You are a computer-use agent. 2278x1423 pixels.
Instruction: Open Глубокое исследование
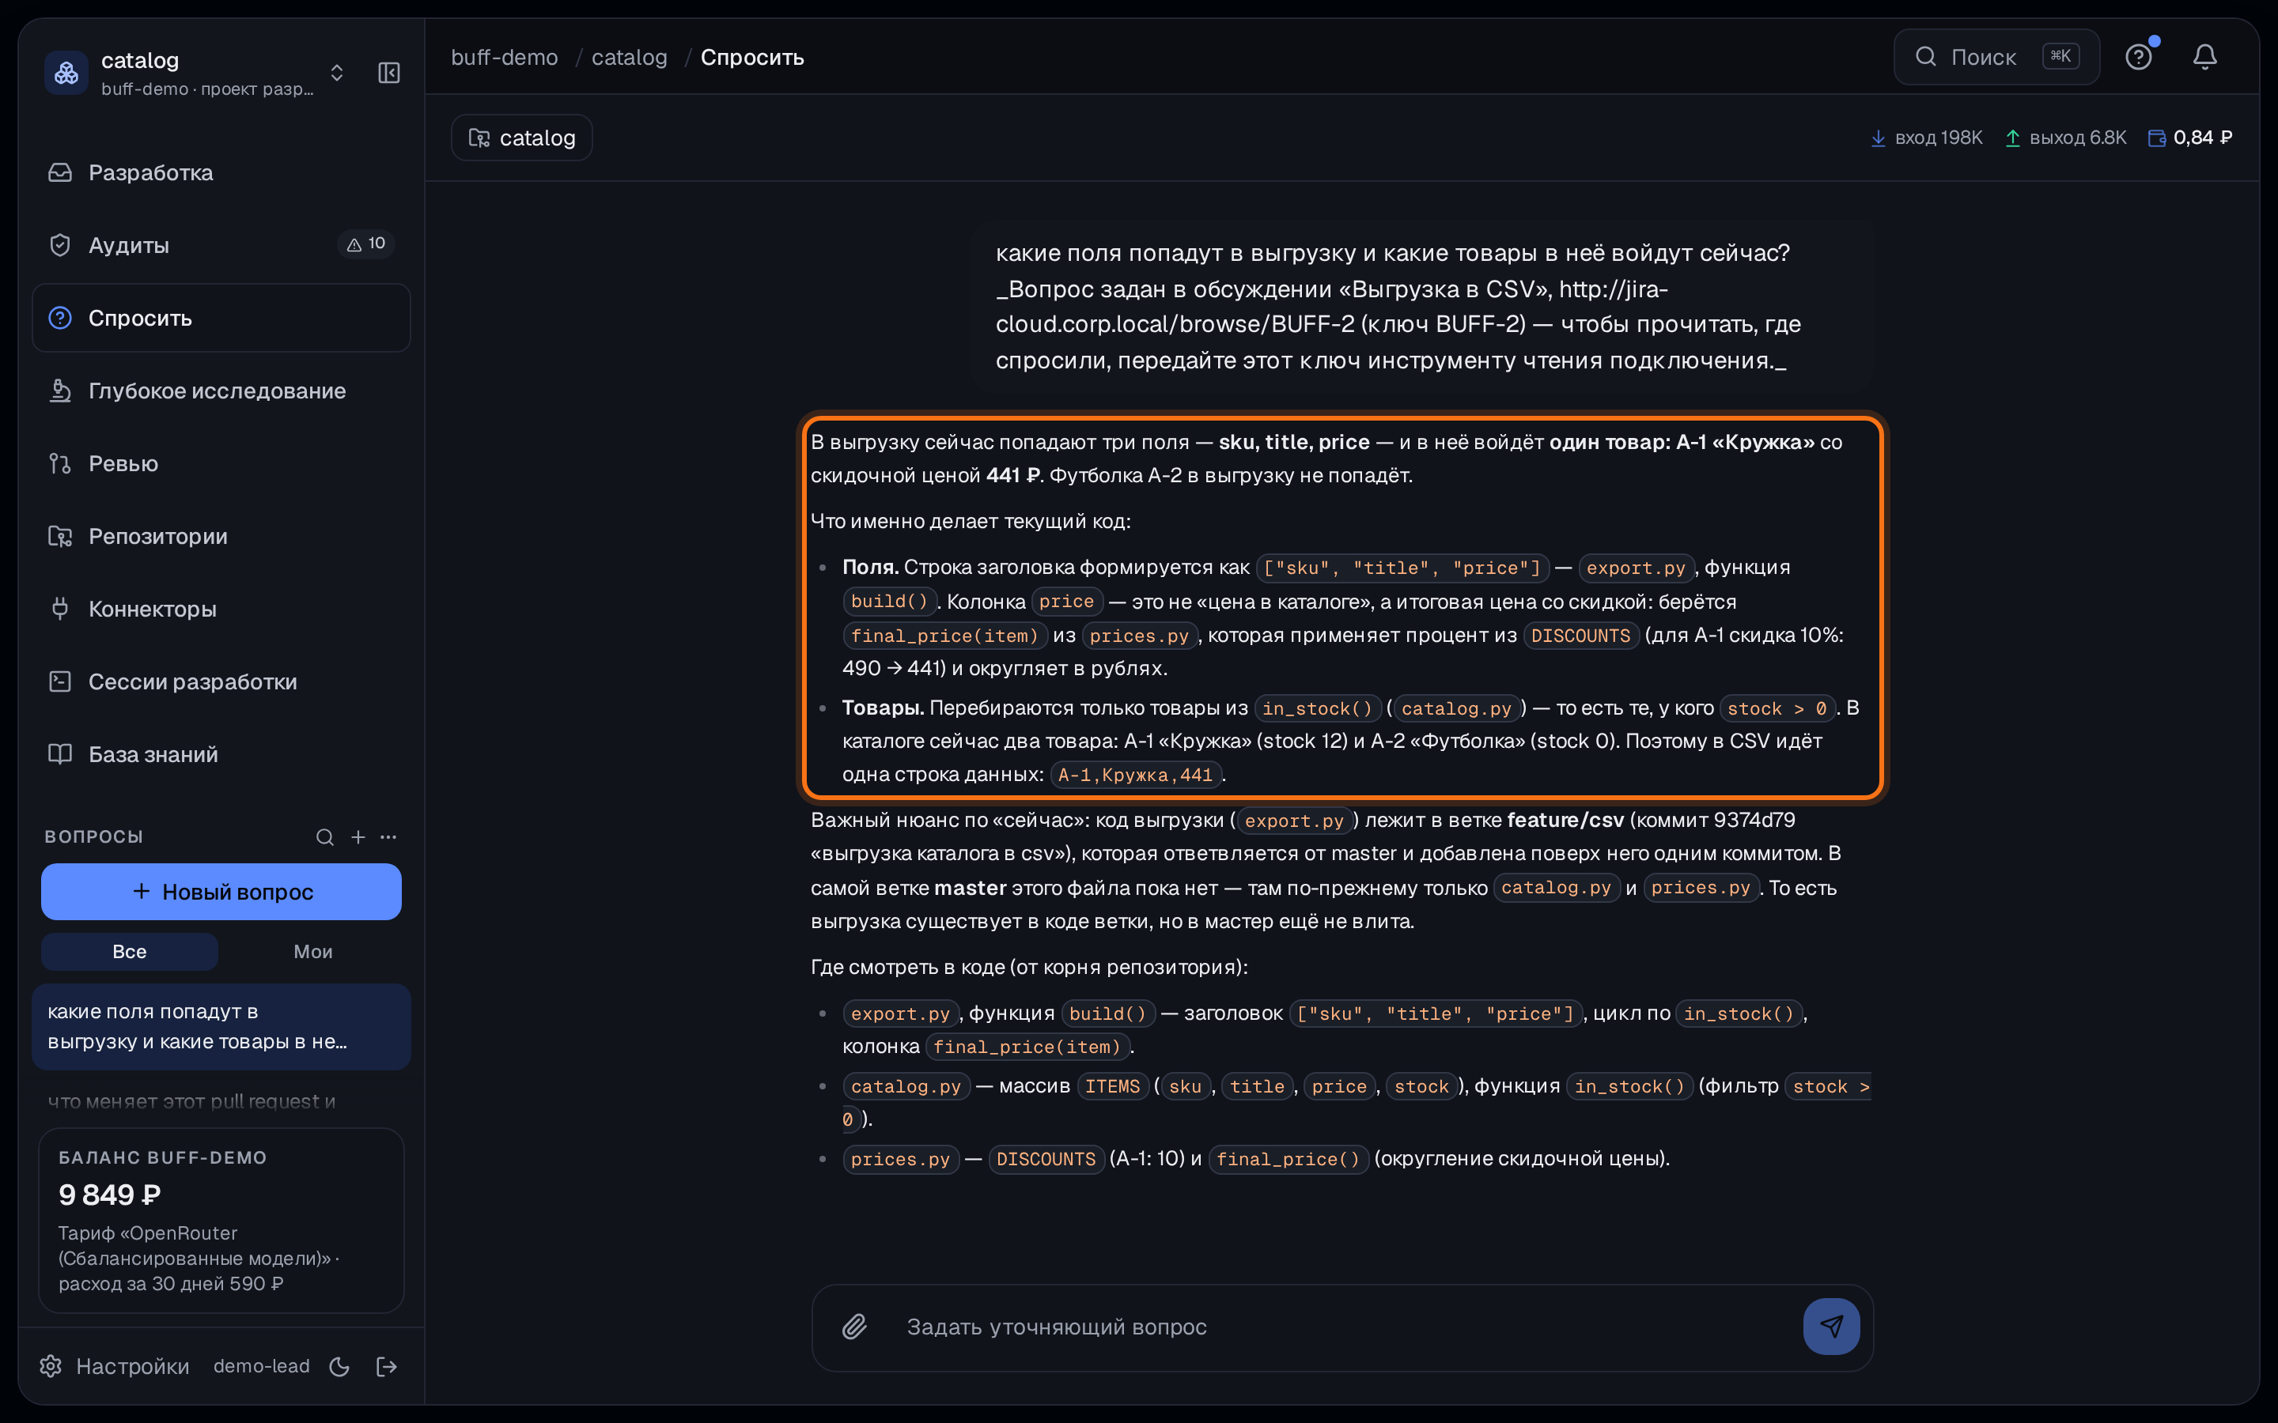coord(221,391)
